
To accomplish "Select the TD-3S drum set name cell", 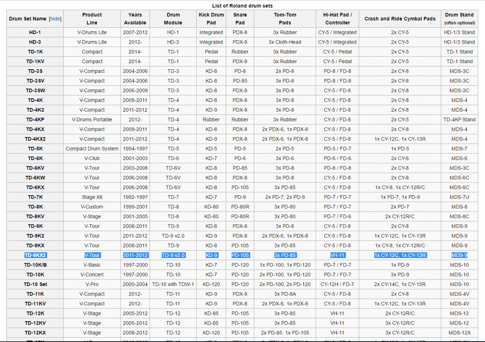I will click(35, 71).
